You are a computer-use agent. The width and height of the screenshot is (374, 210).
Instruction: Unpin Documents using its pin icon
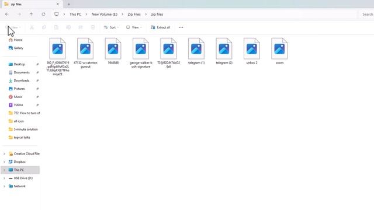pyautogui.click(x=37, y=72)
